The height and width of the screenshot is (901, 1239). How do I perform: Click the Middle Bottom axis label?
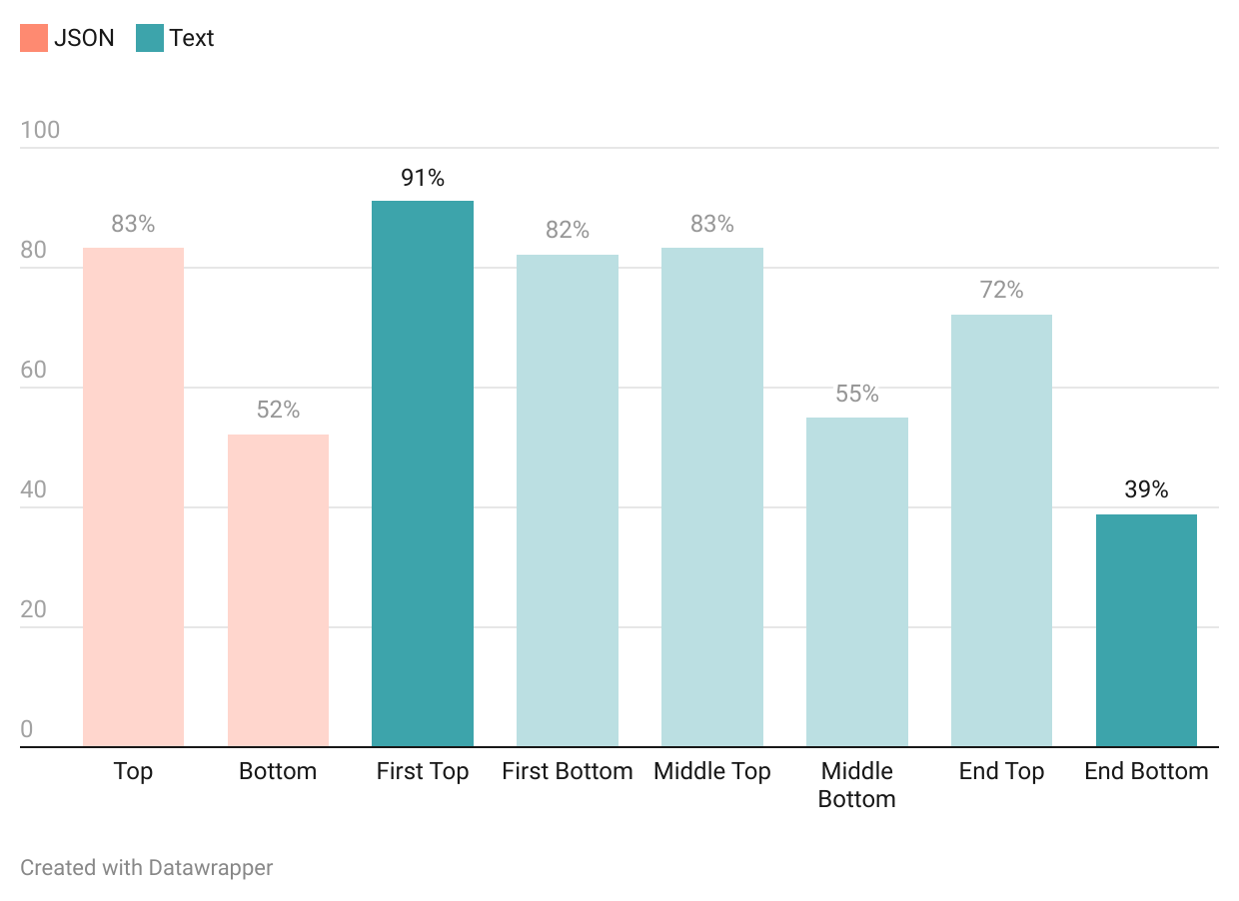pos(857,785)
